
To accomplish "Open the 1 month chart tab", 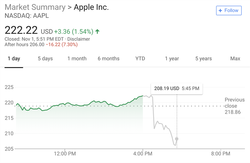I will [x=77, y=59].
